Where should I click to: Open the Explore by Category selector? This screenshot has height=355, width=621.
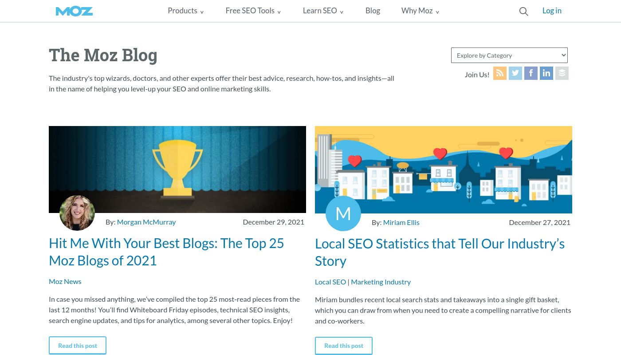click(x=509, y=55)
